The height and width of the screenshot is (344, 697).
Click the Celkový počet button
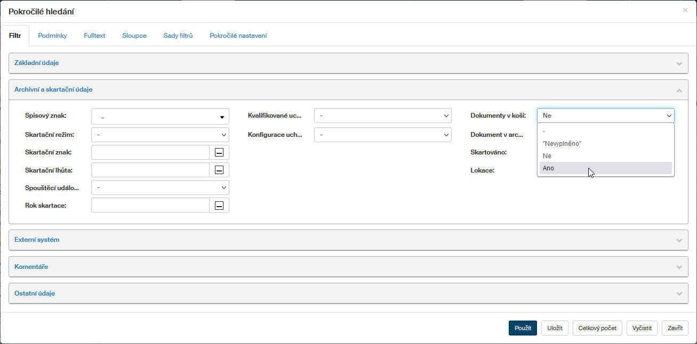pos(597,328)
